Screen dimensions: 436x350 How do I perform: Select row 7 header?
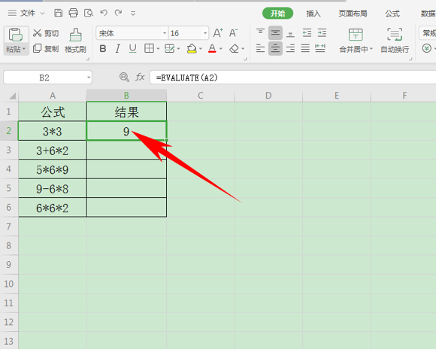coord(9,227)
